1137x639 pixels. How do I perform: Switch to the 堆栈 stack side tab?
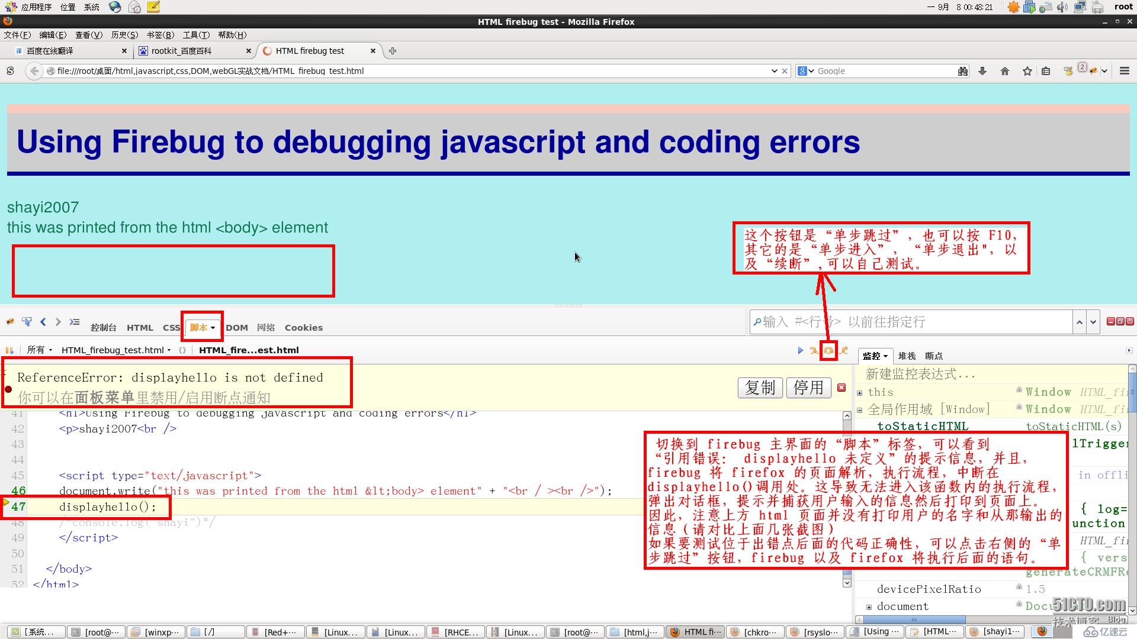pyautogui.click(x=907, y=356)
